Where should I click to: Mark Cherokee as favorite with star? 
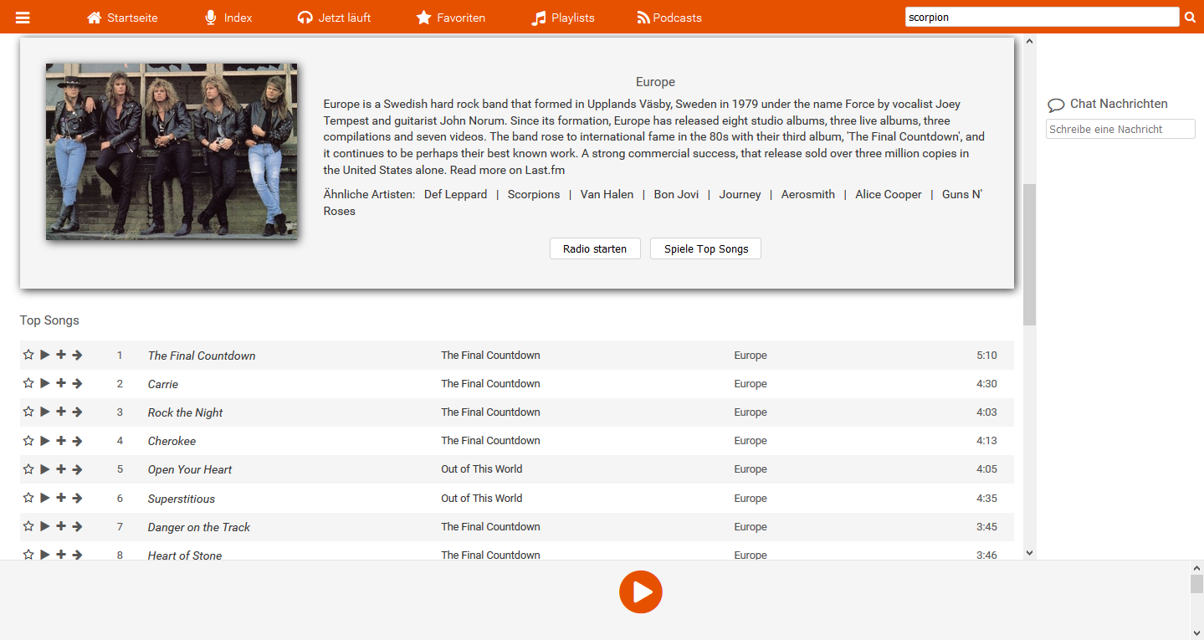coord(28,440)
